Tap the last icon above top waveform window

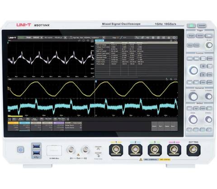(x=92, y=40)
